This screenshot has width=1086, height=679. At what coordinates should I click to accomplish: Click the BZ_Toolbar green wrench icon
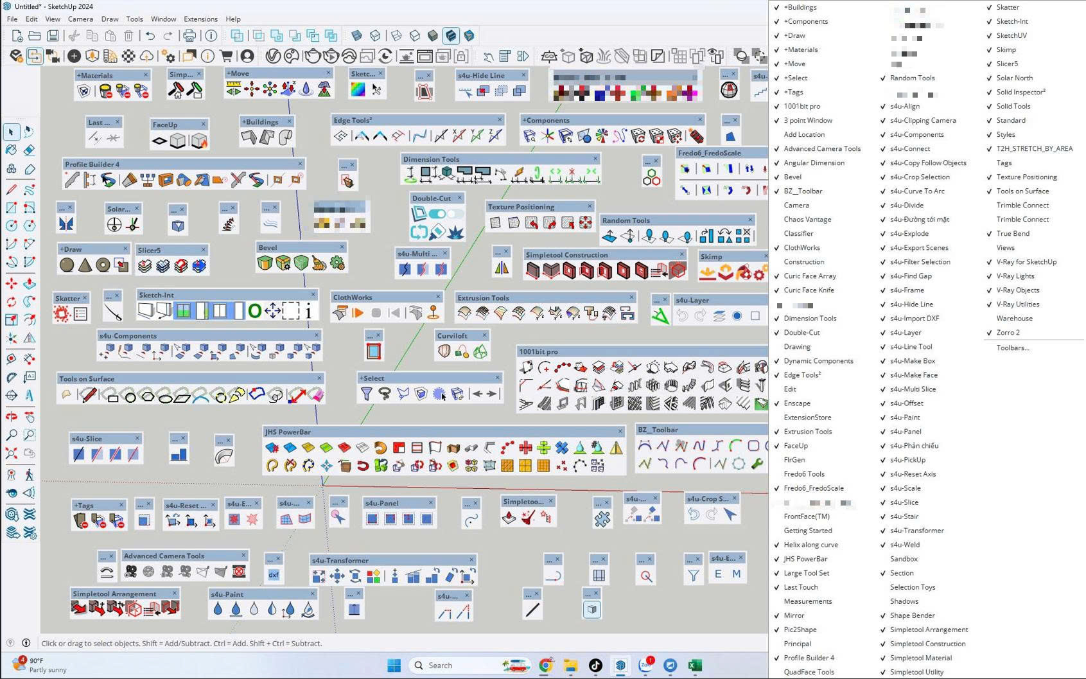(x=757, y=463)
